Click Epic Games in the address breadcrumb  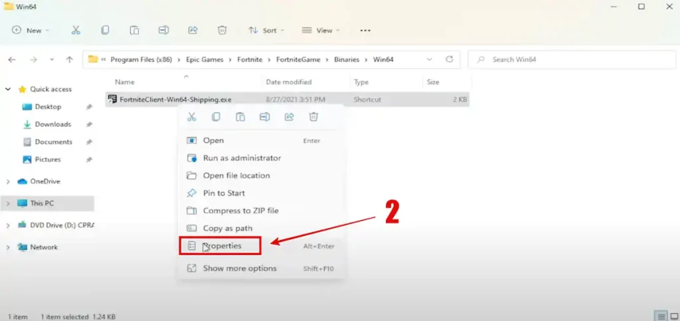pyautogui.click(x=205, y=59)
